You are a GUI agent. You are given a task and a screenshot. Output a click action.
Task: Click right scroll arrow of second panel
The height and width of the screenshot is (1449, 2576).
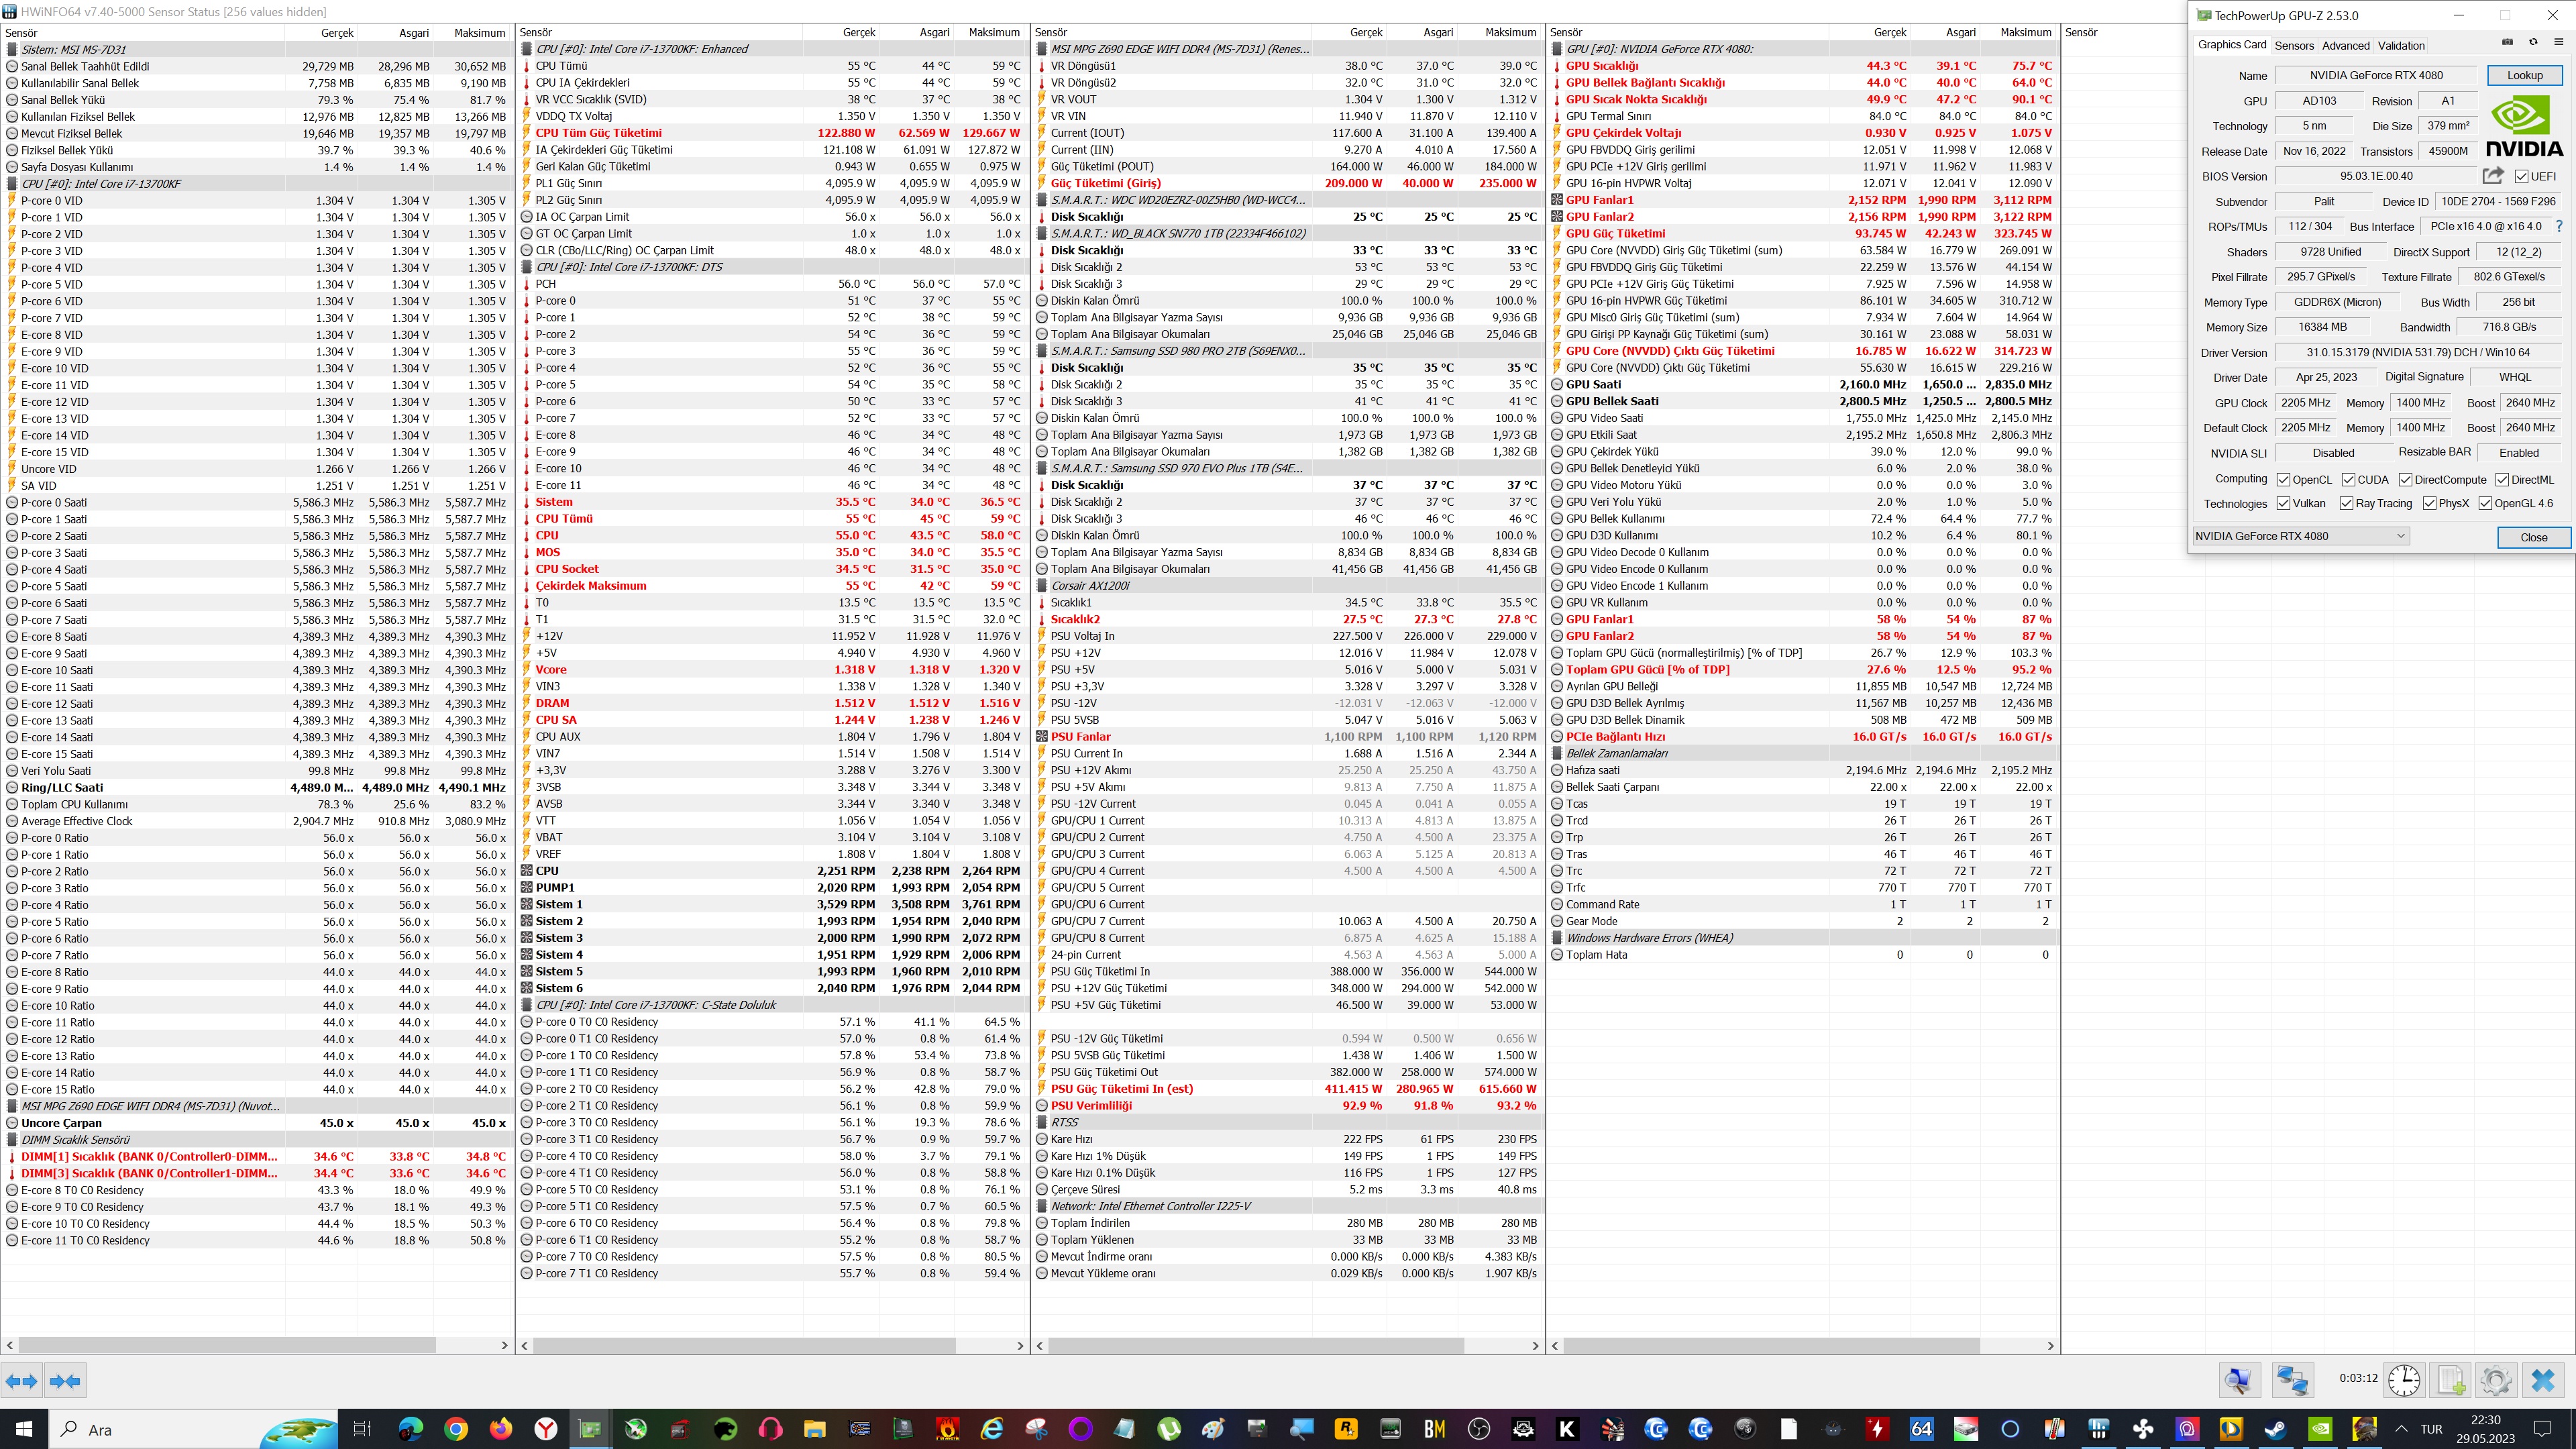(1020, 1346)
